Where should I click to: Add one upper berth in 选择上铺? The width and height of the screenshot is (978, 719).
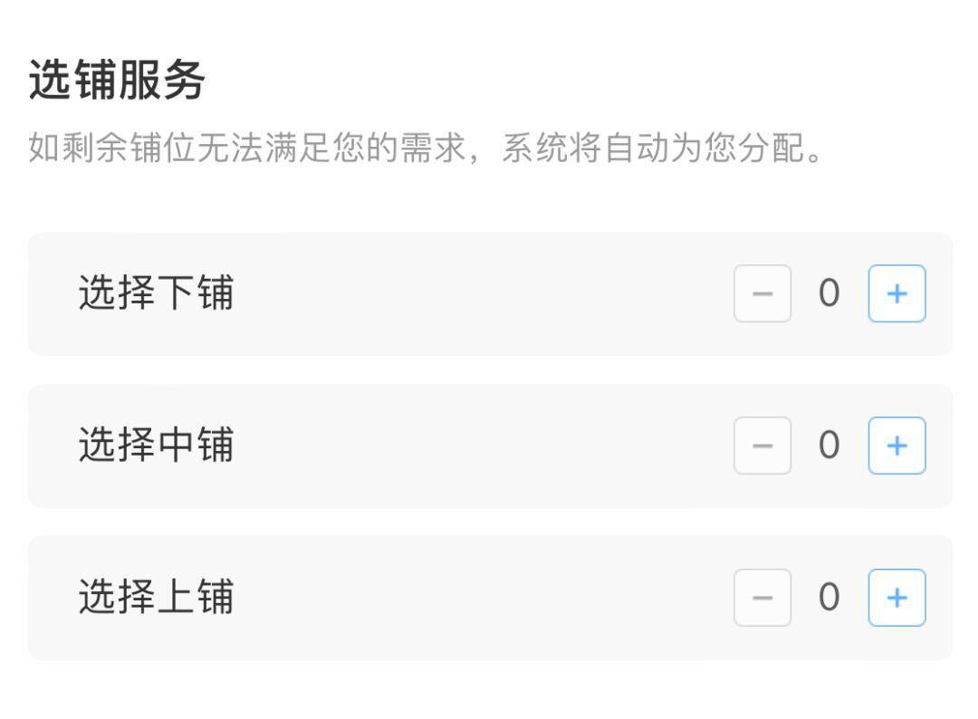896,598
